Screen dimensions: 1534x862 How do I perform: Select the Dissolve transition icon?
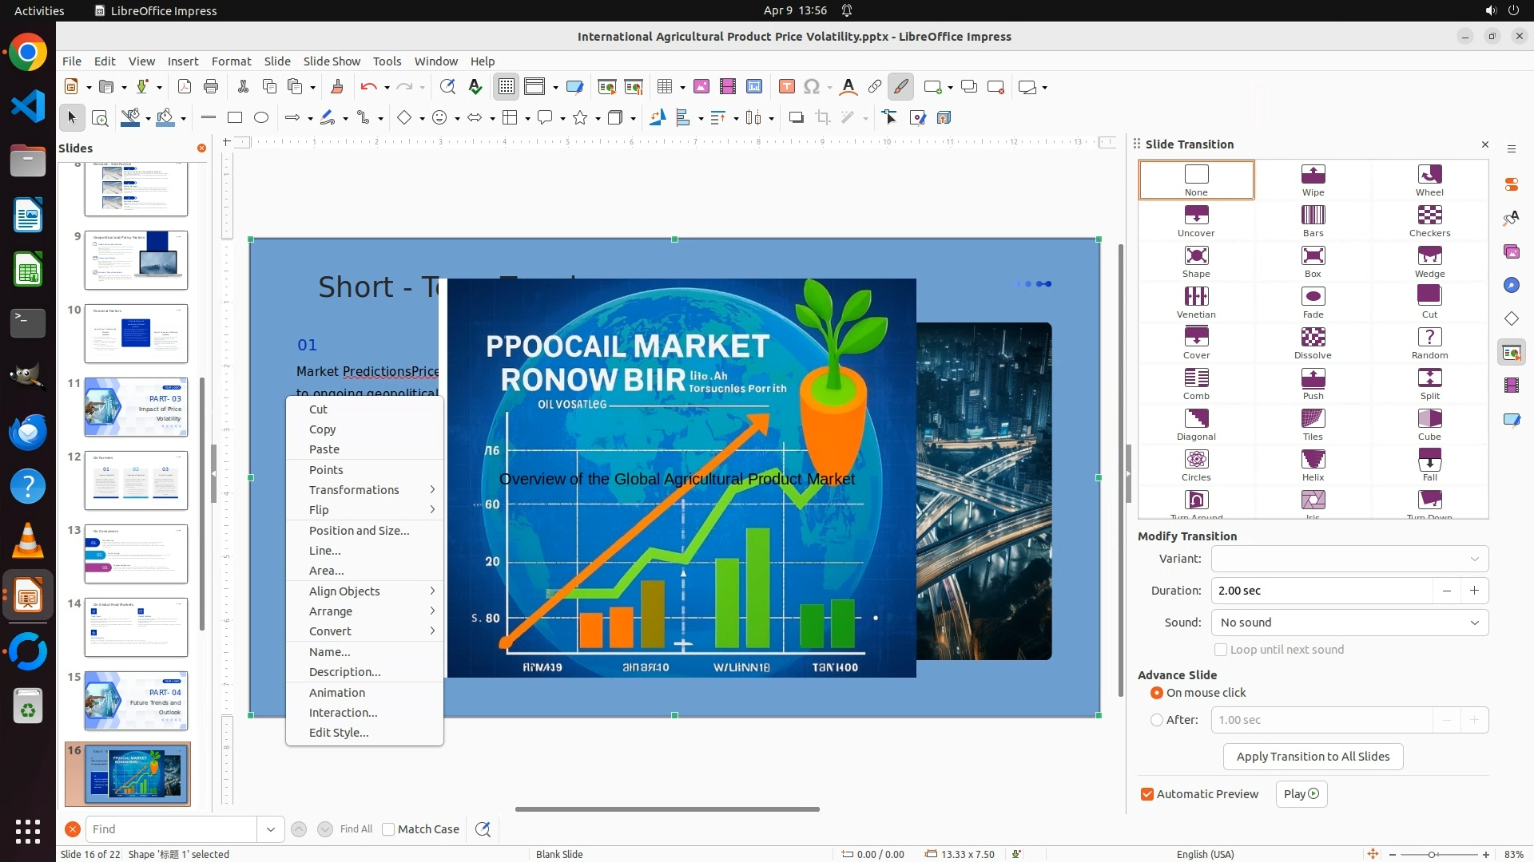tap(1313, 342)
